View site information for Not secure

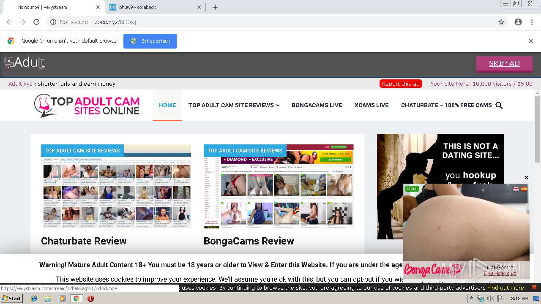pyautogui.click(x=69, y=22)
